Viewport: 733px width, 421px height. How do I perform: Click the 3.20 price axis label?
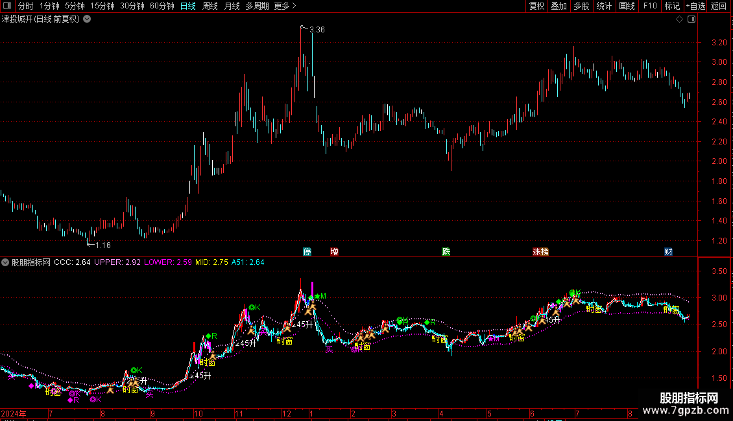coord(719,43)
